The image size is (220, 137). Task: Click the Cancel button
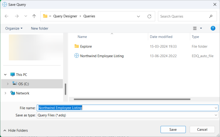tap(202, 130)
